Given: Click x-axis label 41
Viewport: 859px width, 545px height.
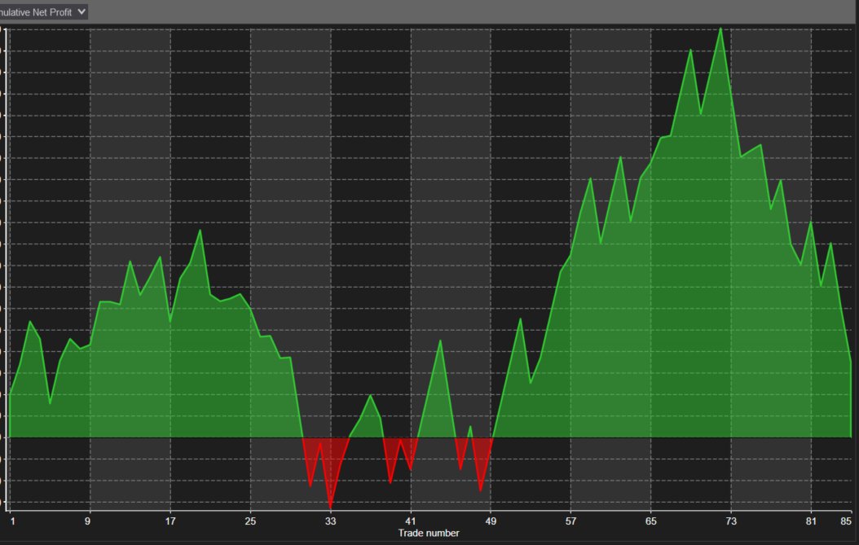Looking at the screenshot, I should (411, 521).
